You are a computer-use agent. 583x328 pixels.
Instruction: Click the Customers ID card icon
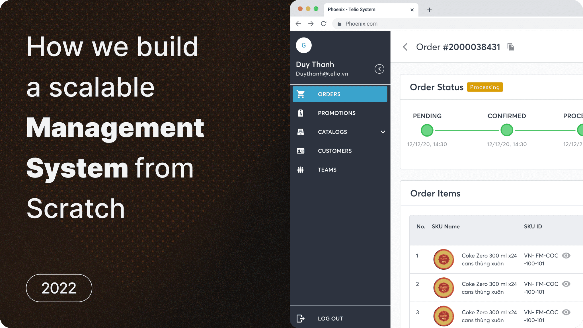point(301,151)
